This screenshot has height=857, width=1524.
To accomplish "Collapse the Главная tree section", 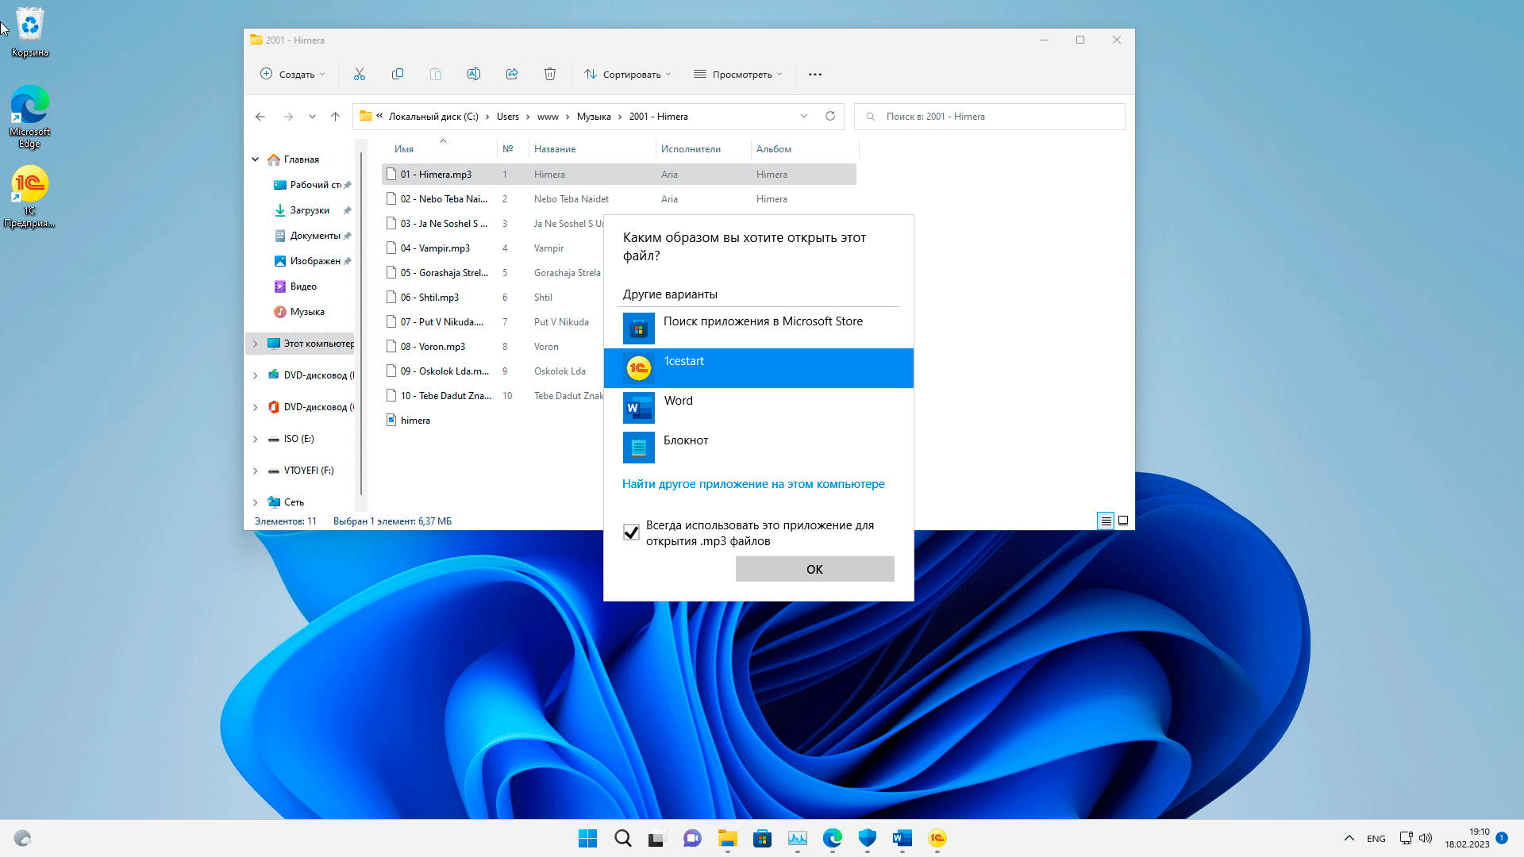I will click(x=256, y=159).
